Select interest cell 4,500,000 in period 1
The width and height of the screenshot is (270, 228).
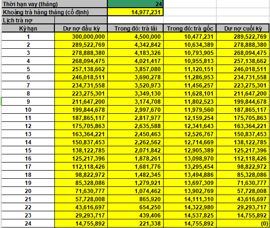point(135,37)
